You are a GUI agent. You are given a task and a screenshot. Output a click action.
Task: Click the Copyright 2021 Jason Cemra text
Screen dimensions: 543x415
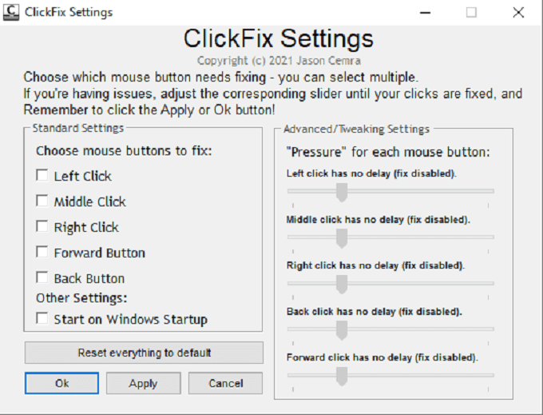[278, 61]
